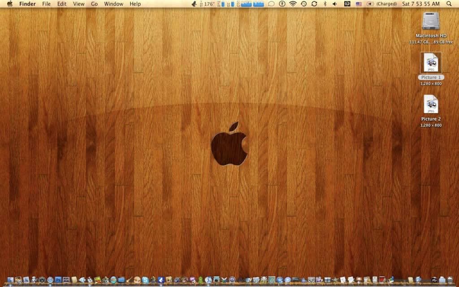Click the CPU activity graph in menu bar

252,4
